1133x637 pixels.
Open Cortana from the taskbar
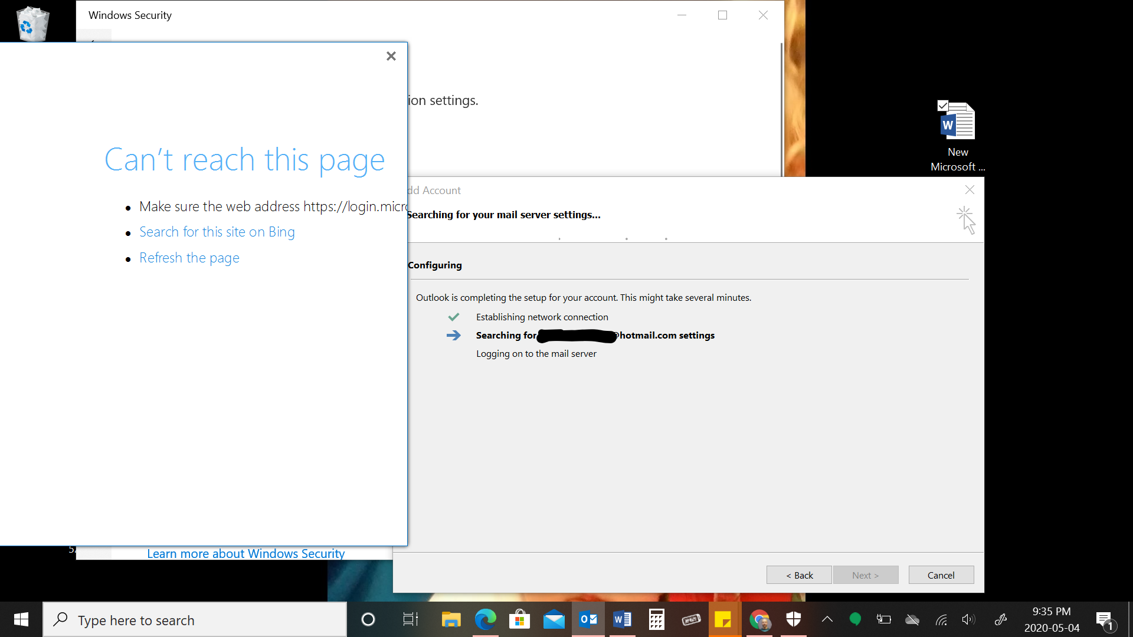[x=368, y=619]
